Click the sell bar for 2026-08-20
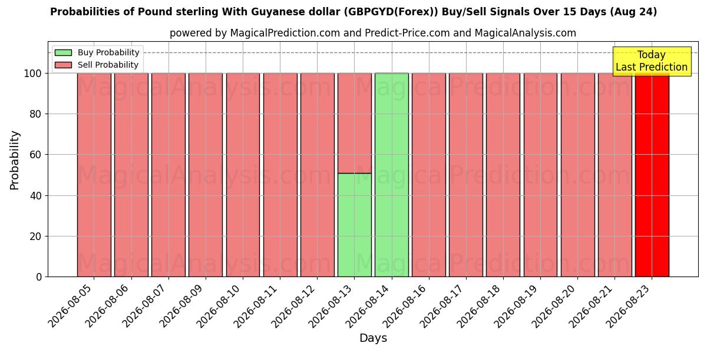 tap(577, 175)
